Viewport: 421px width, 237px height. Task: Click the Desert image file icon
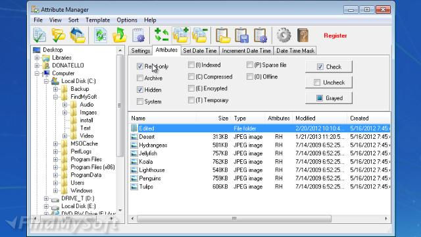coord(134,136)
